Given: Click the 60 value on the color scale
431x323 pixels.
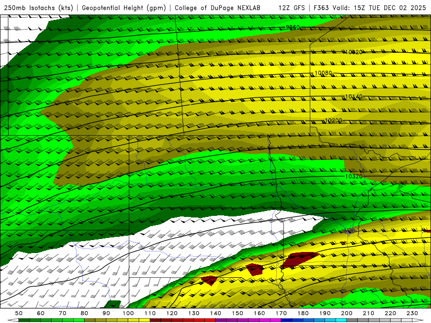Looking at the screenshot, I should click(x=41, y=313).
